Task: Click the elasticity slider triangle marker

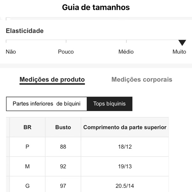Action: [x=182, y=43]
